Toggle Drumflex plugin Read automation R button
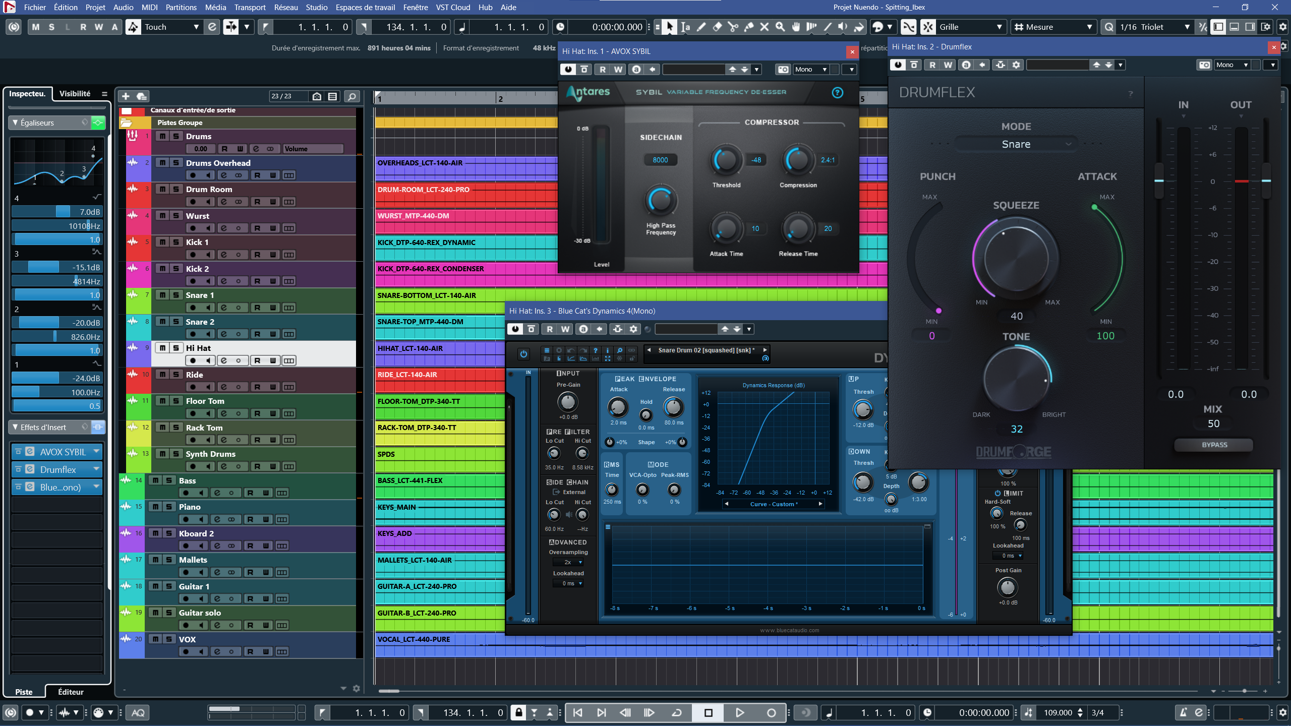This screenshot has width=1291, height=726. 932,65
